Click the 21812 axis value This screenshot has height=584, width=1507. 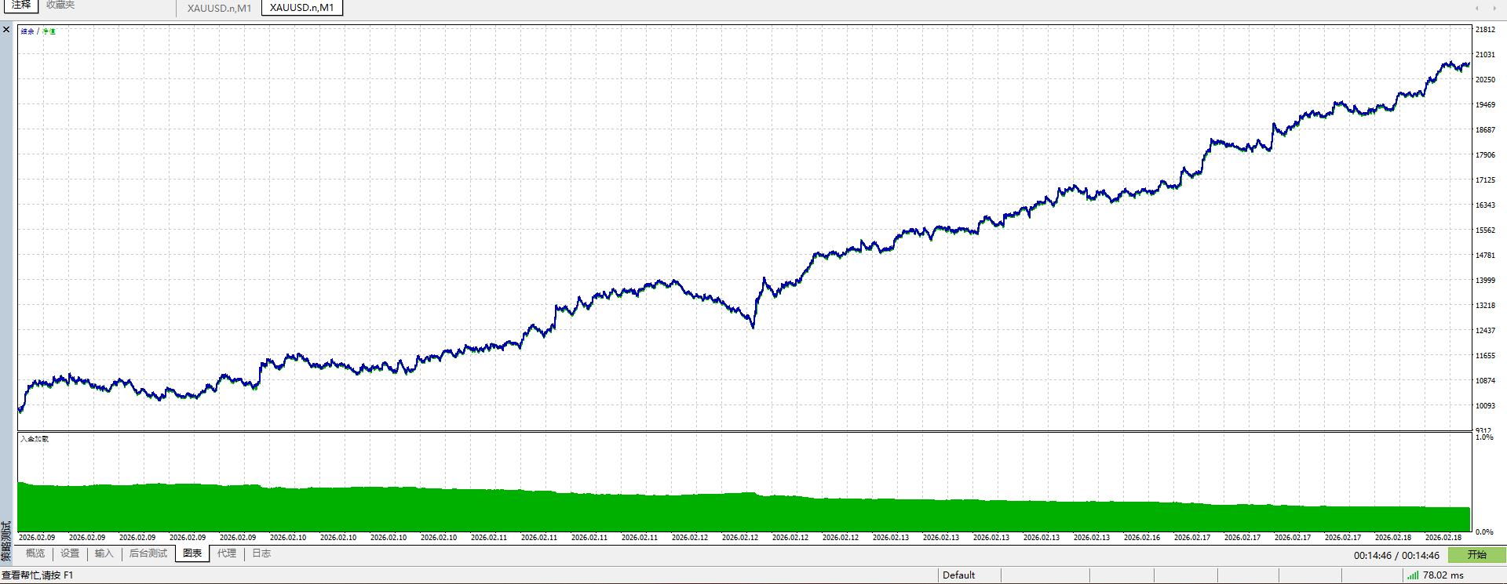[1485, 30]
